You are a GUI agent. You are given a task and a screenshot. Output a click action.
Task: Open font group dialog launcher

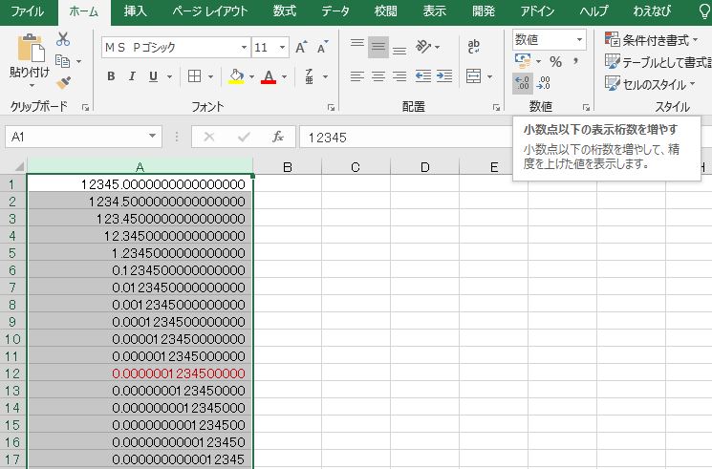(x=331, y=108)
